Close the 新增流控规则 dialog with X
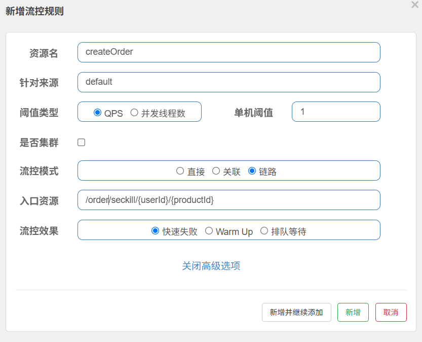The height and width of the screenshot is (342, 422). coord(414,5)
